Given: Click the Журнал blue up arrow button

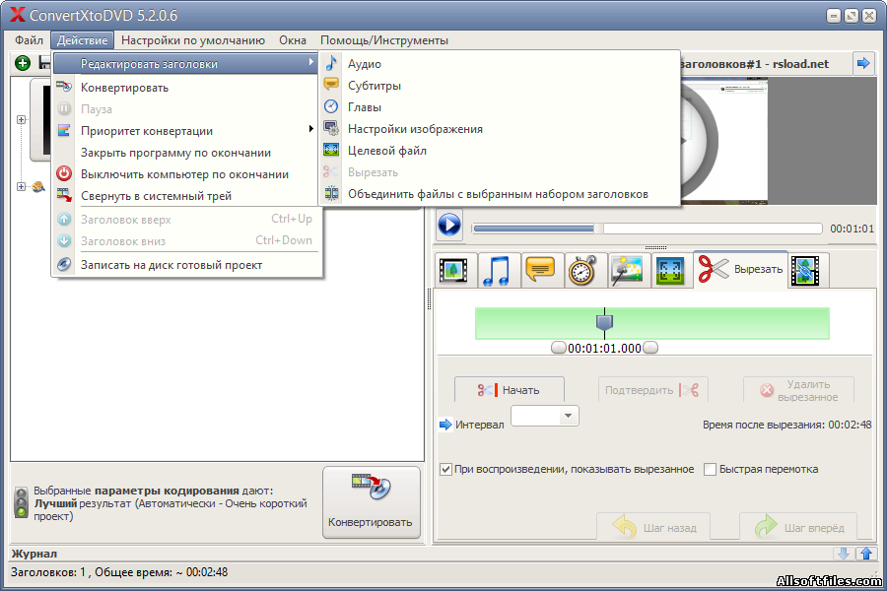Looking at the screenshot, I should (866, 554).
